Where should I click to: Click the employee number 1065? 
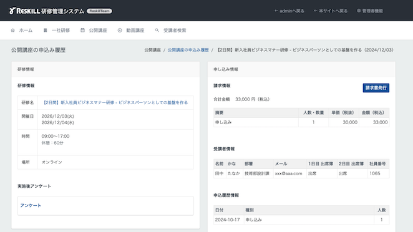(x=374, y=173)
